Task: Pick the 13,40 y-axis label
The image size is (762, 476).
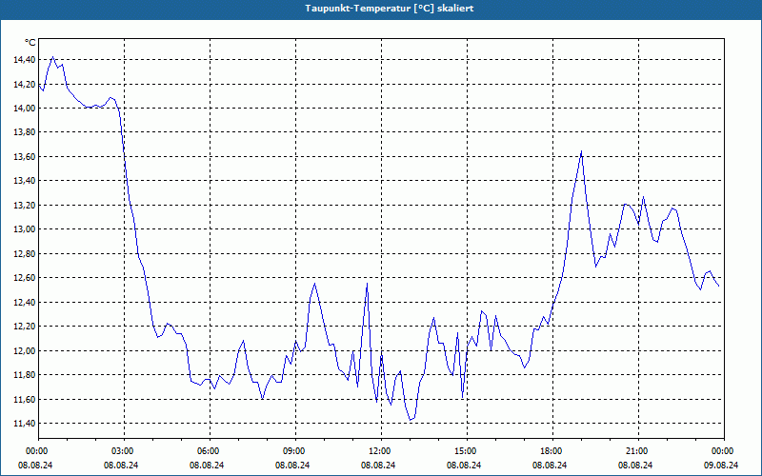Action: 25,181
